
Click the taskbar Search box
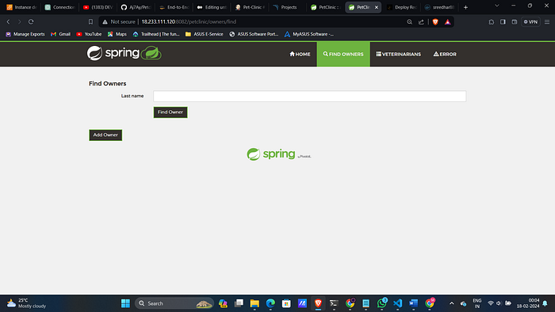[x=174, y=303]
